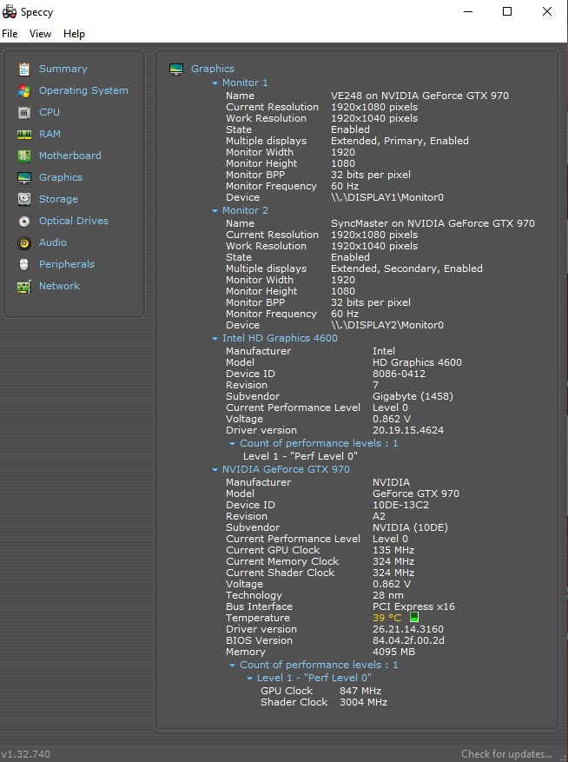Select Graphics in the sidebar

[x=61, y=177]
